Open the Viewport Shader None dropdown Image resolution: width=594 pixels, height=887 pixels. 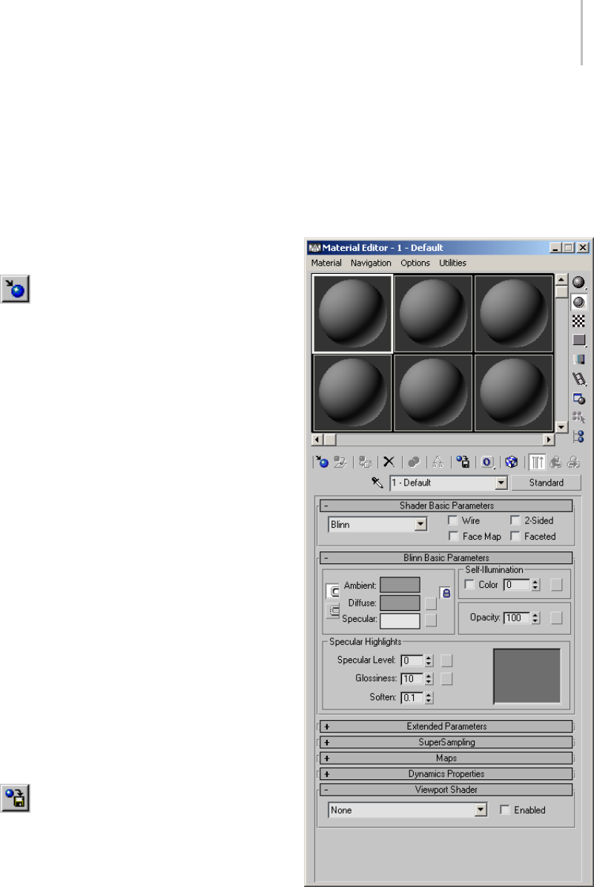(x=481, y=810)
